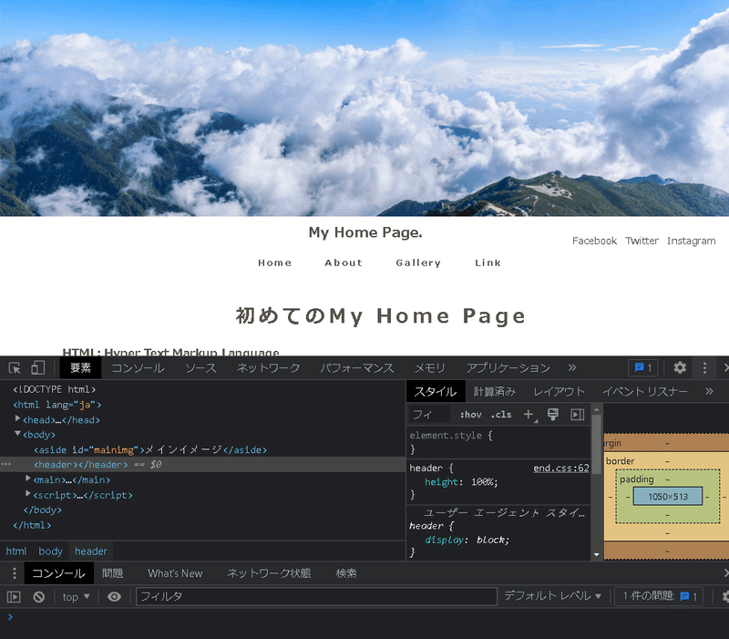Open the Link navigation item on page

point(488,263)
